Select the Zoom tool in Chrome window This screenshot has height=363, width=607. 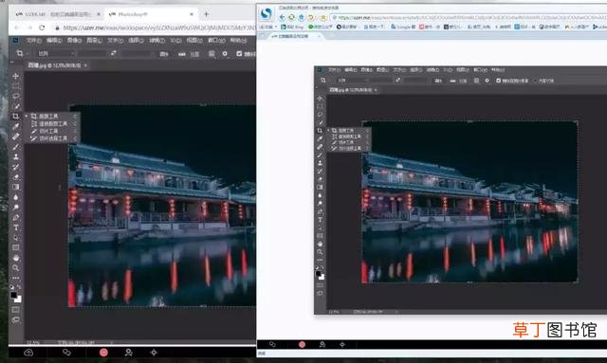point(16,268)
